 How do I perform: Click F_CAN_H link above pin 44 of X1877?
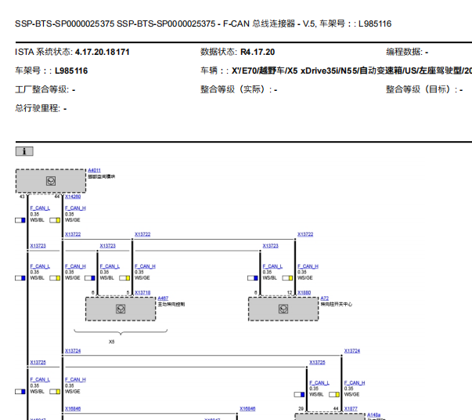[x=355, y=383]
